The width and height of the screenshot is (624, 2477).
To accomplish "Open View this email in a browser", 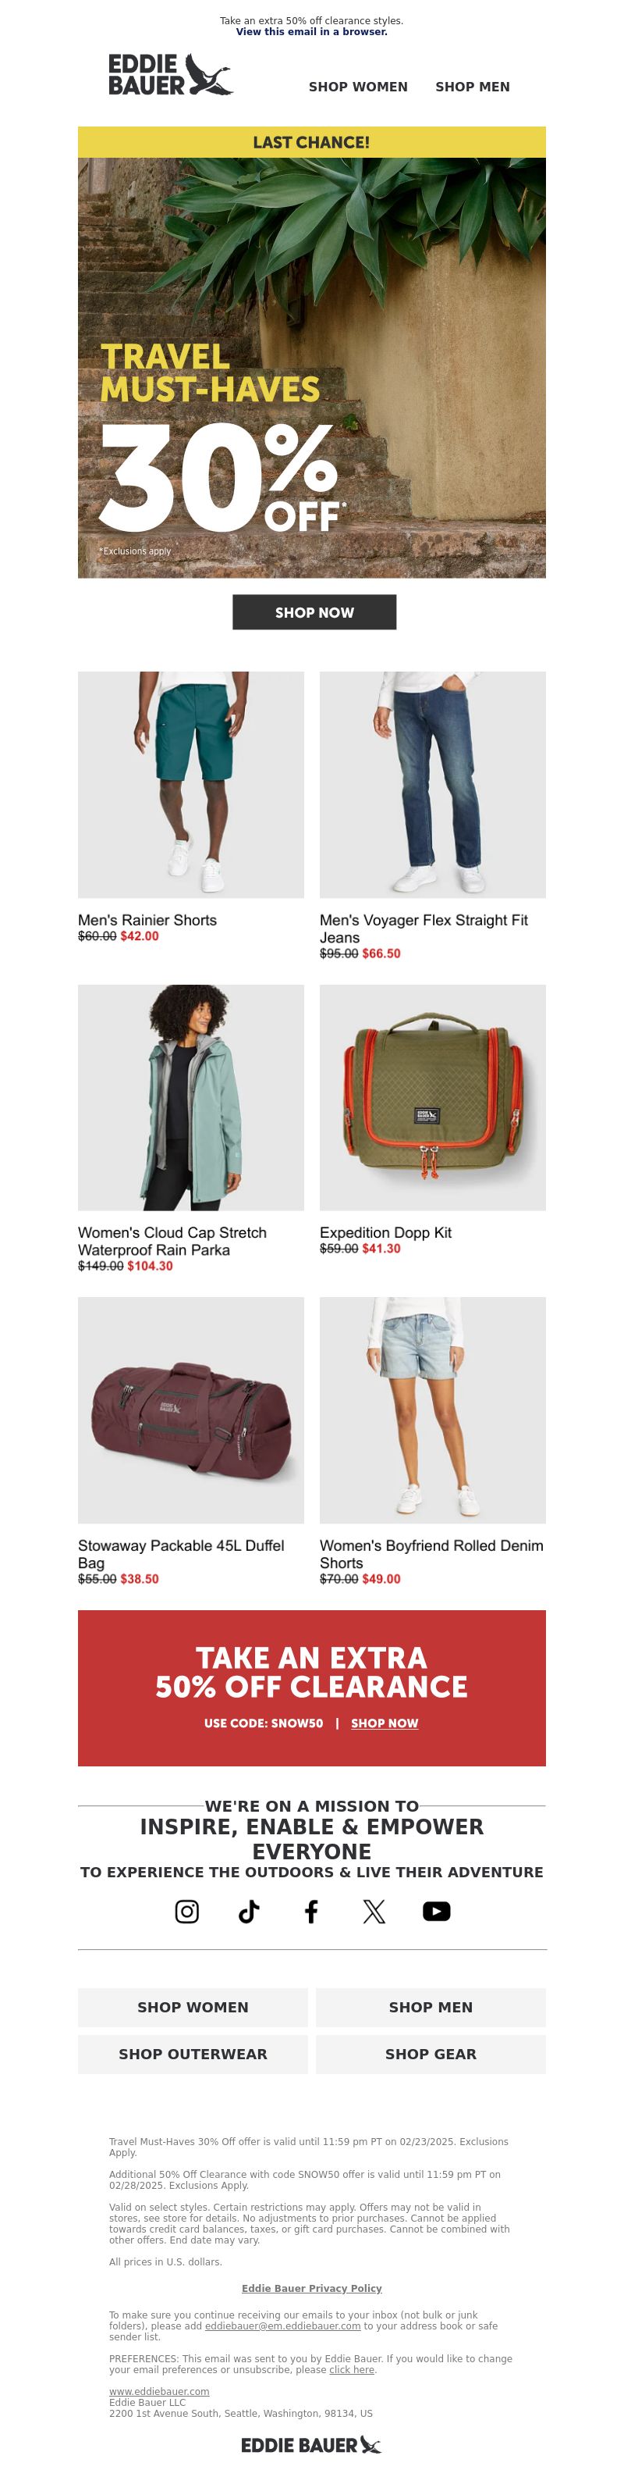I will pos(312,32).
